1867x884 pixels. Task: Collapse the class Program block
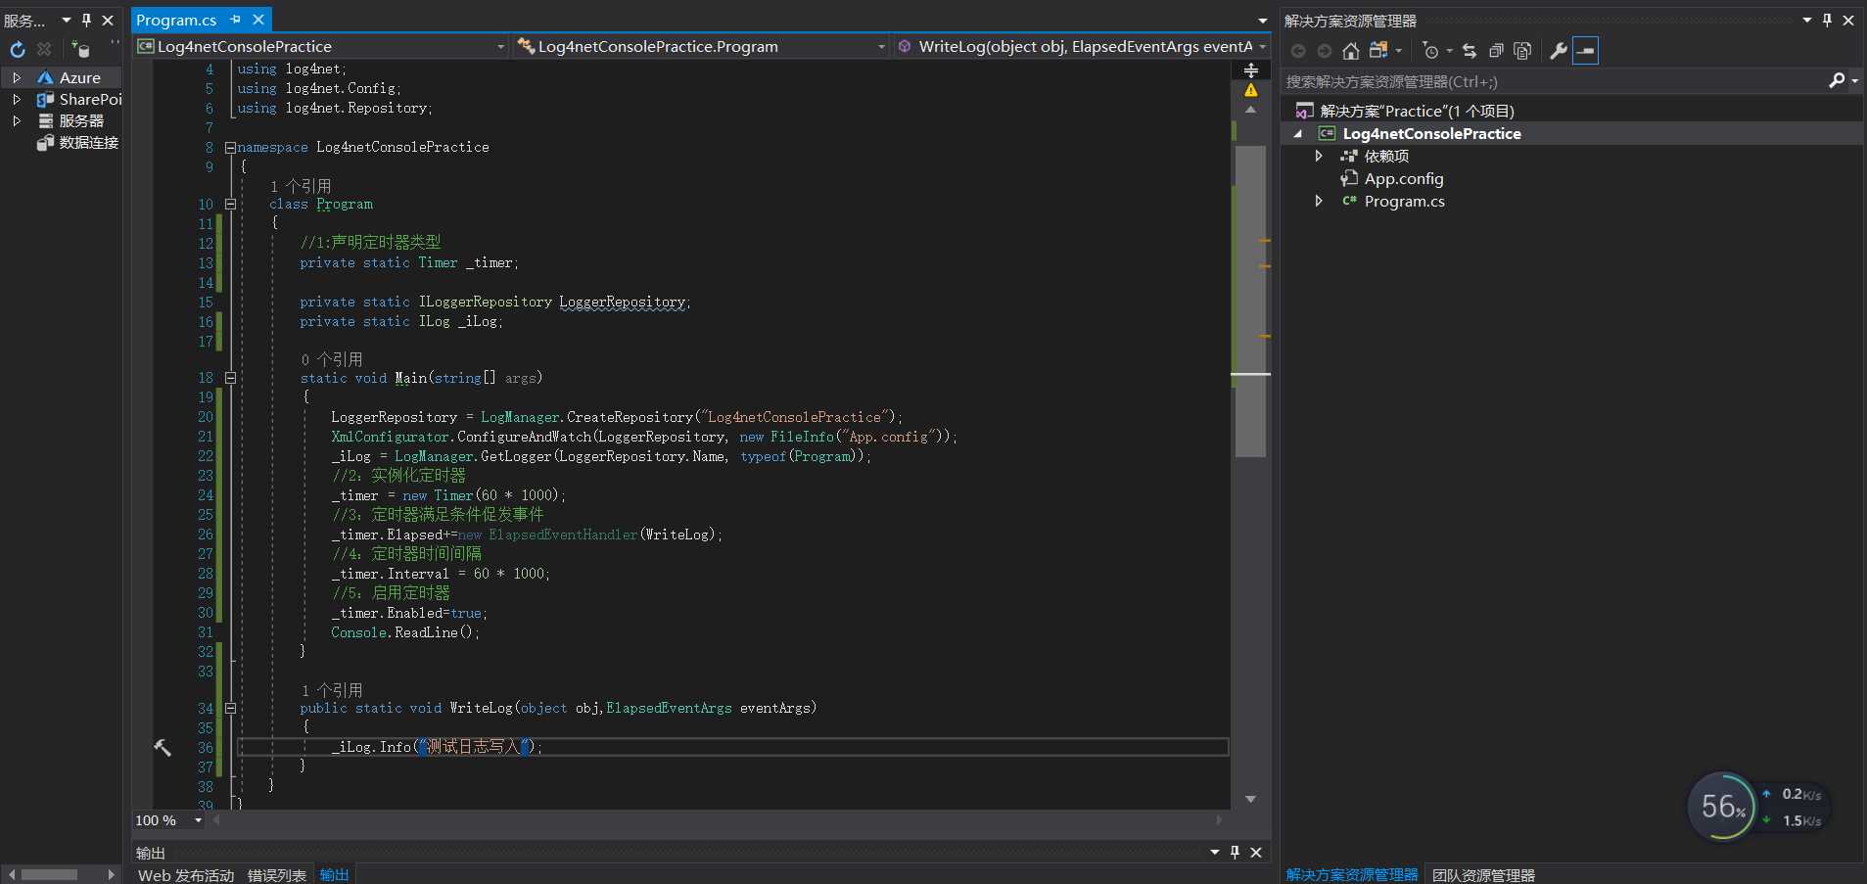point(230,205)
